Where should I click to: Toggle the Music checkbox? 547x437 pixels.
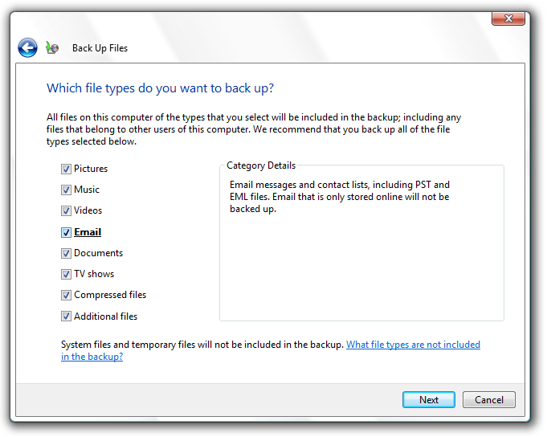click(66, 190)
